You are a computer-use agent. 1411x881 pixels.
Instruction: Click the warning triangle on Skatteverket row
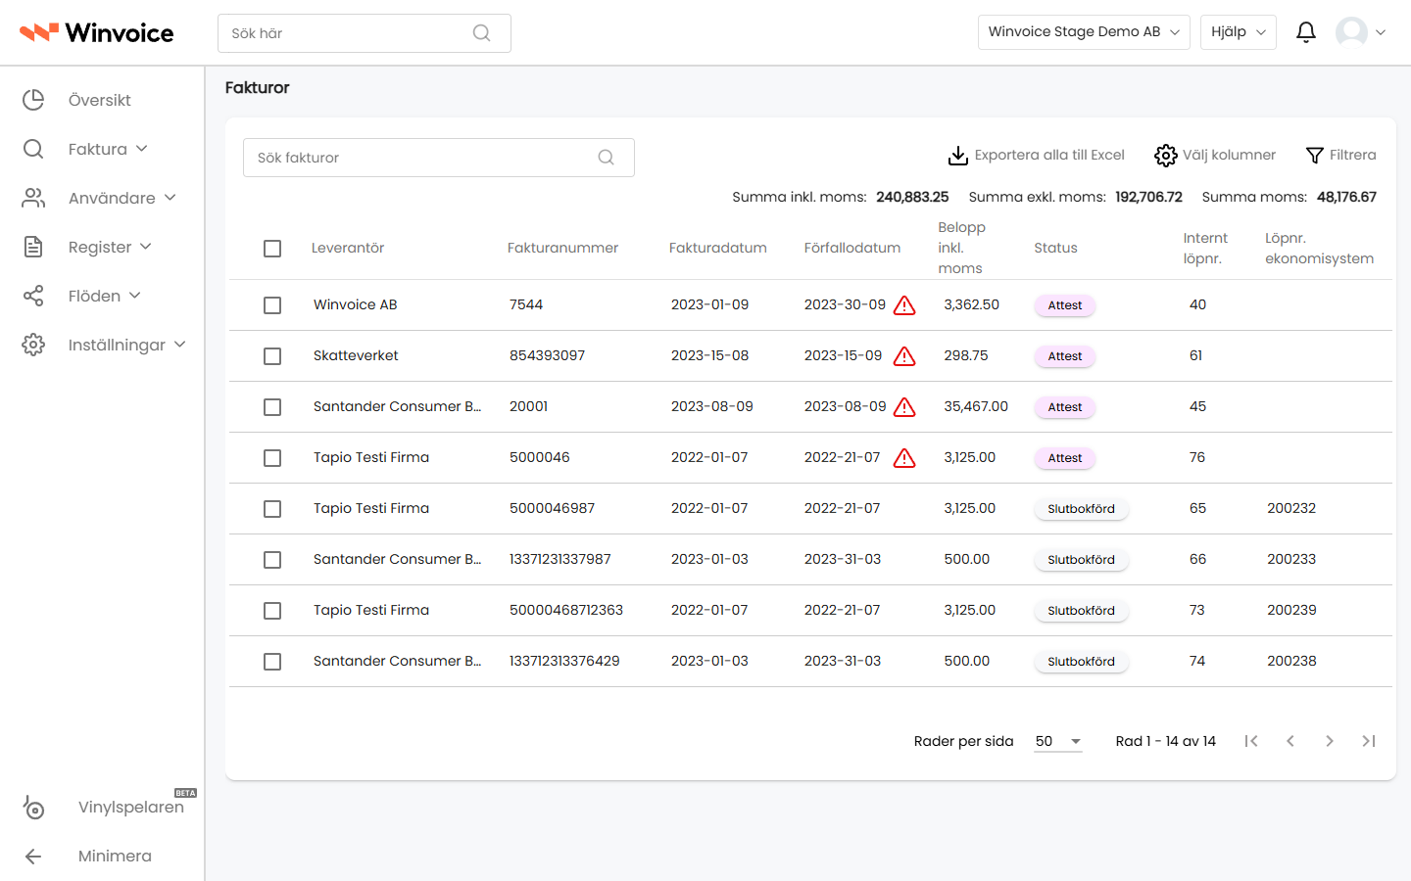(904, 356)
